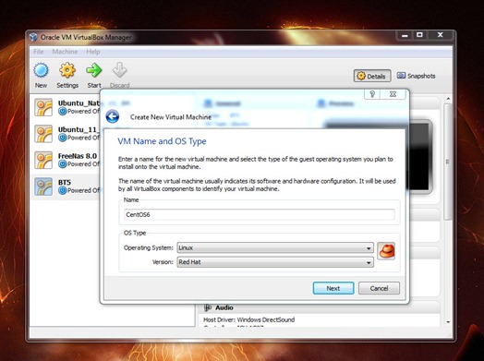Image resolution: width=484 pixels, height=361 pixels.
Task: Click the details pane scroll up arrow
Action: pyautogui.click(x=448, y=99)
